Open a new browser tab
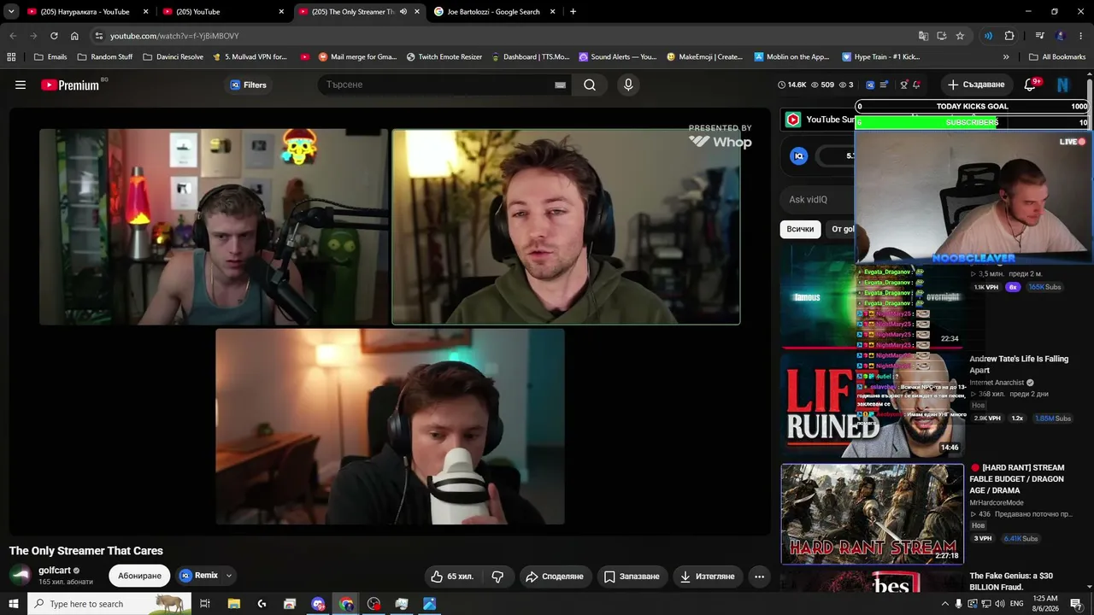Viewport: 1094px width, 615px height. point(573,12)
